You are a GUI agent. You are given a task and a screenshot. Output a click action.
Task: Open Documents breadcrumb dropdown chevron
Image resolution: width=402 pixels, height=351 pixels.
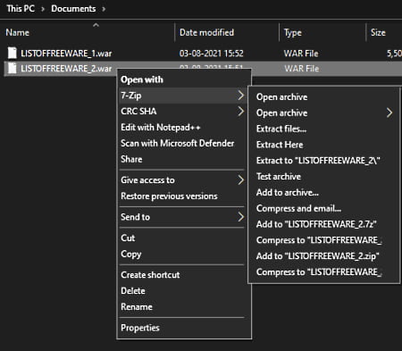pyautogui.click(x=104, y=9)
